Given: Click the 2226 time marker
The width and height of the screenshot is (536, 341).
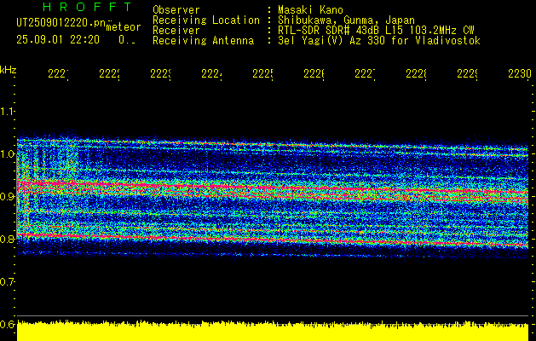Looking at the screenshot, I should coord(314,74).
